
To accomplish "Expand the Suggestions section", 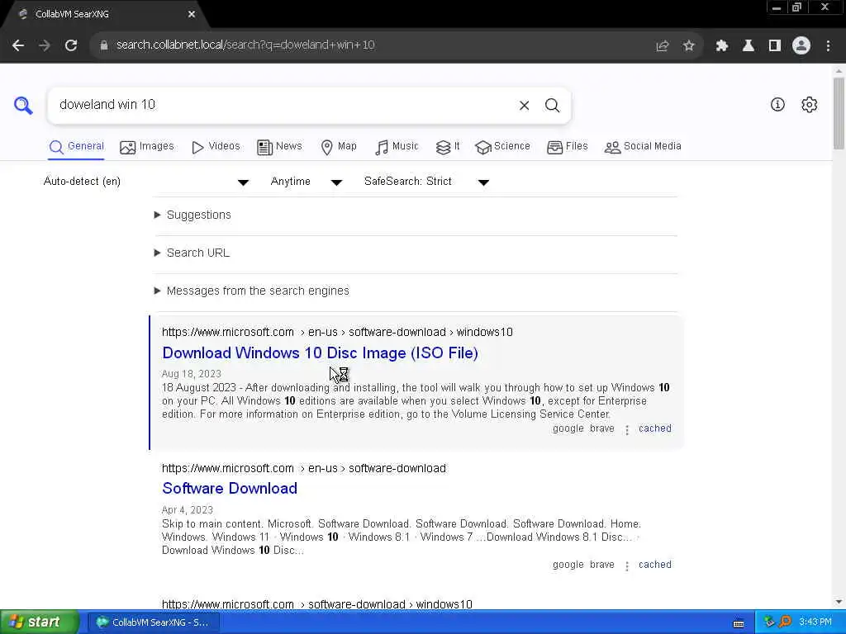I will [193, 215].
